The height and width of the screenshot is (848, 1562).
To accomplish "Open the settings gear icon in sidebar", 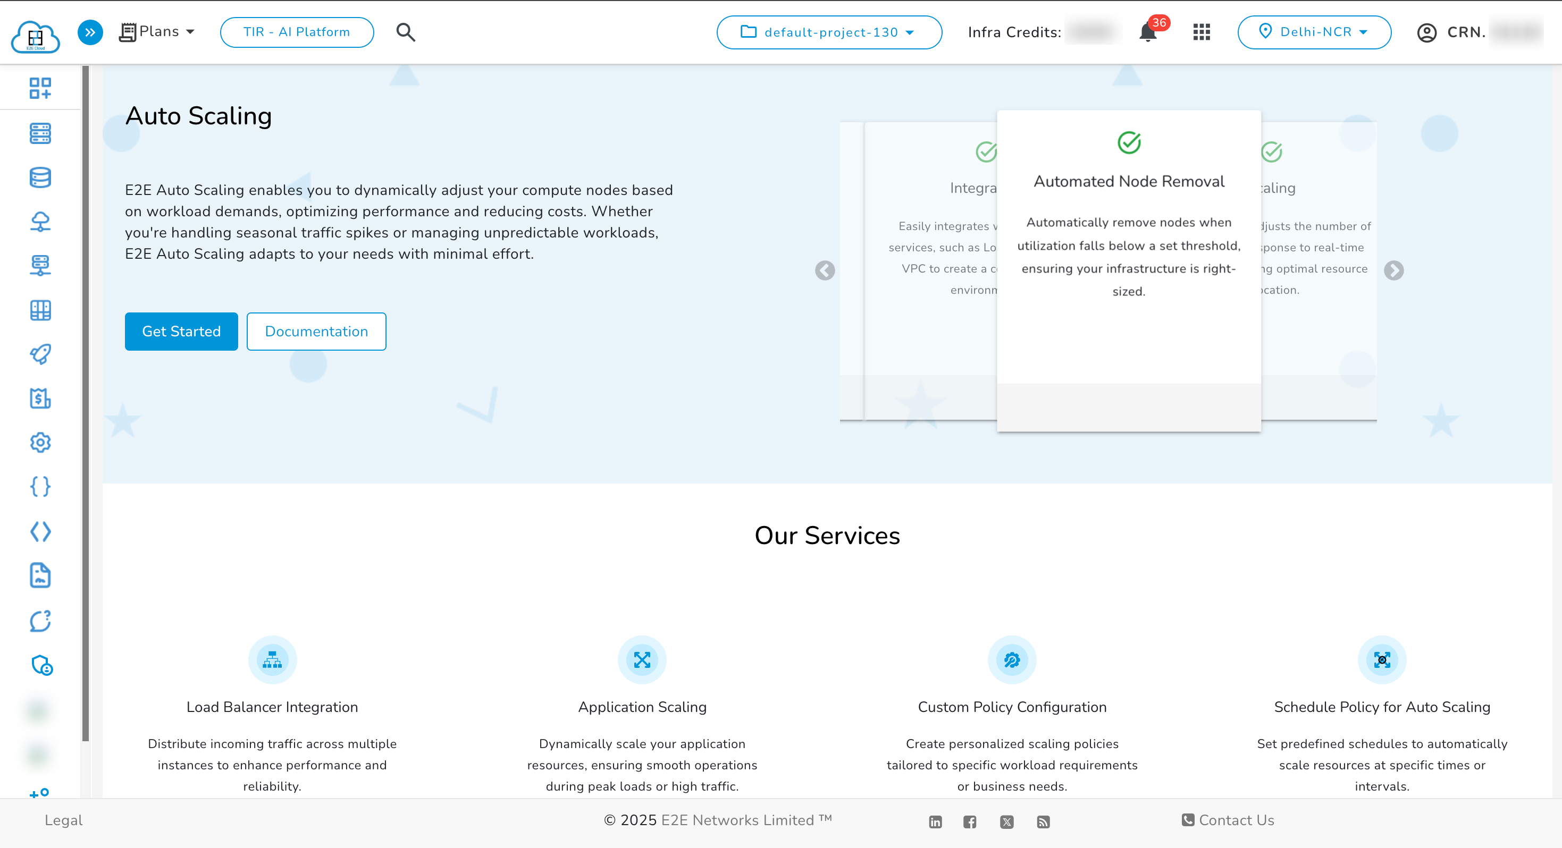I will pyautogui.click(x=40, y=443).
